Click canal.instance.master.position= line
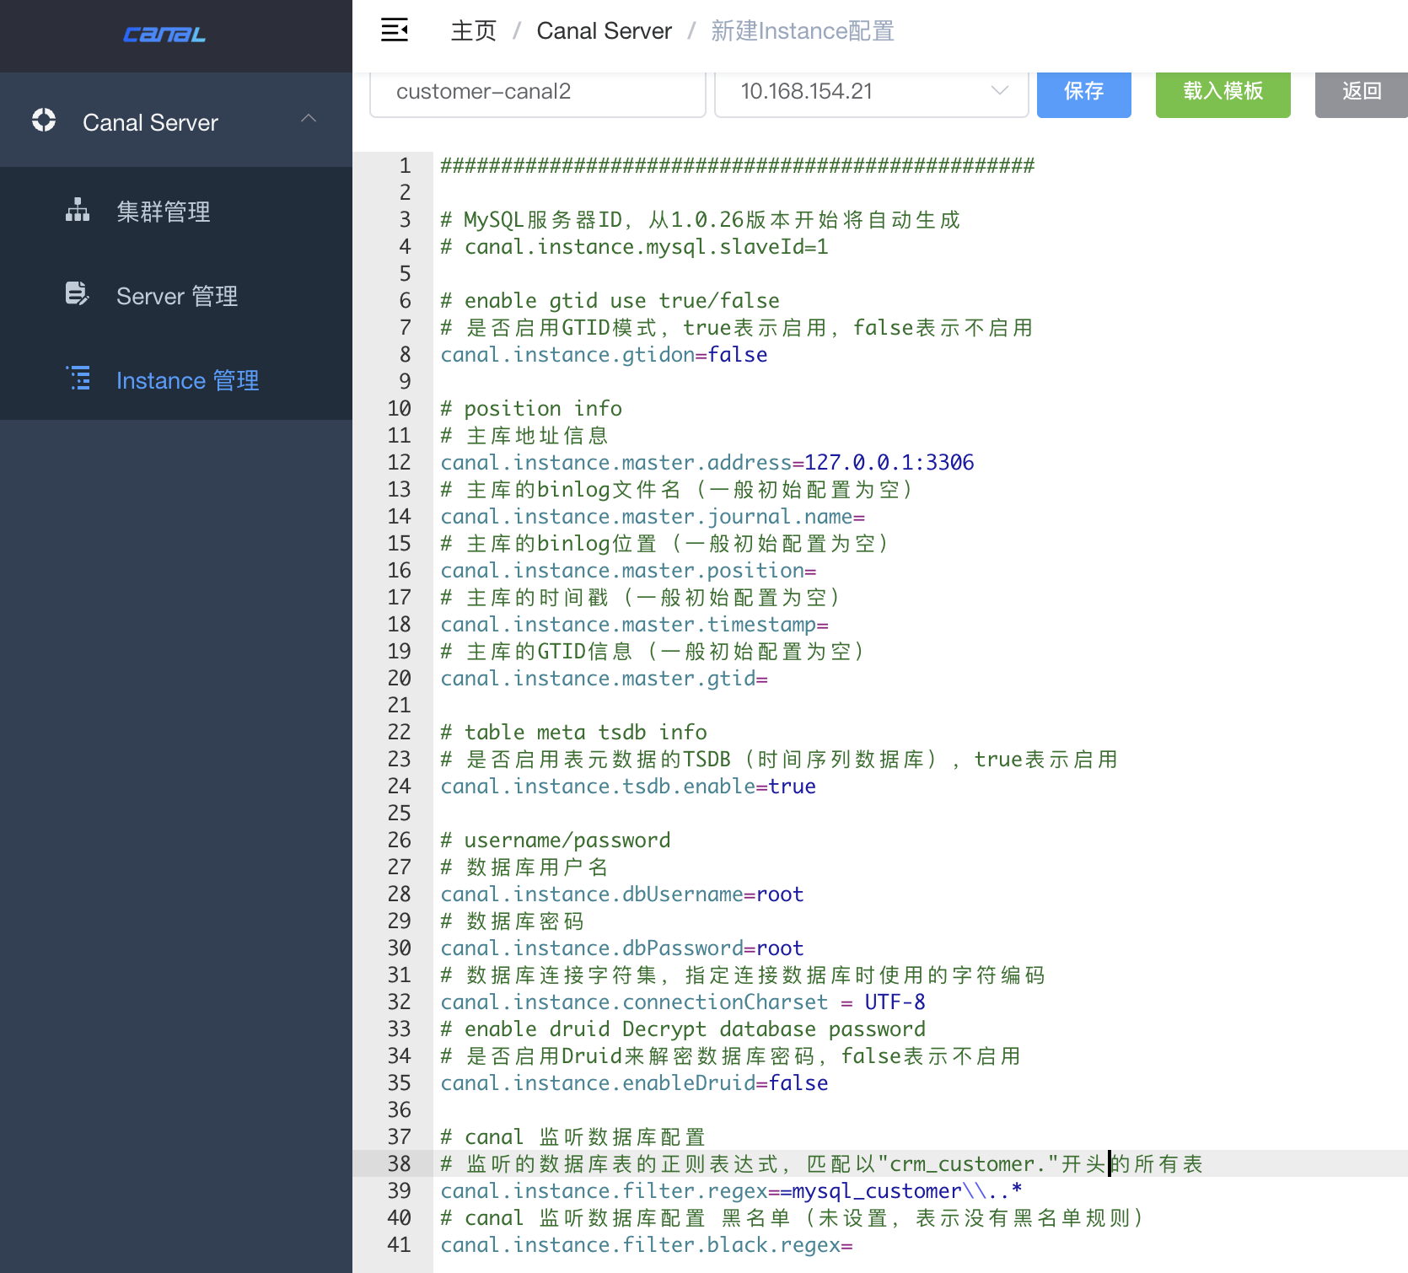Image resolution: width=1408 pixels, height=1273 pixels. 628,570
